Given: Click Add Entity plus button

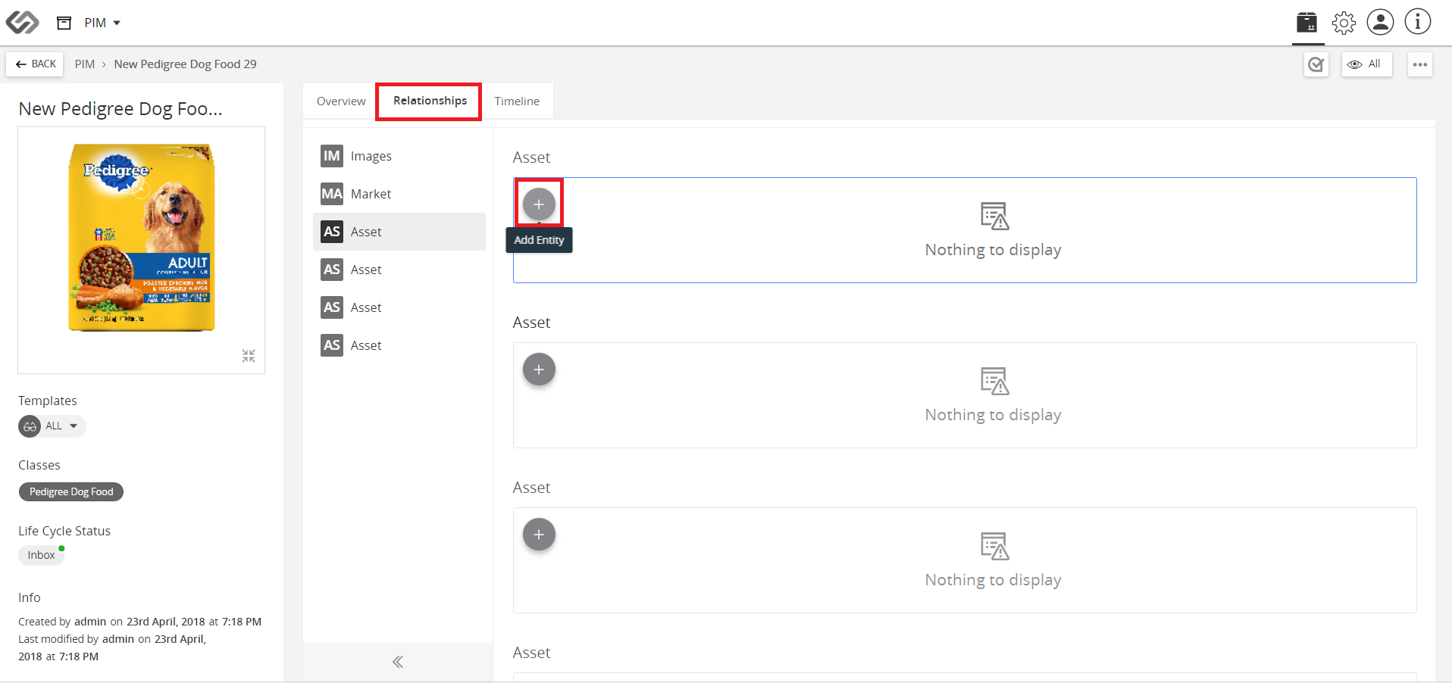Looking at the screenshot, I should pos(539,204).
